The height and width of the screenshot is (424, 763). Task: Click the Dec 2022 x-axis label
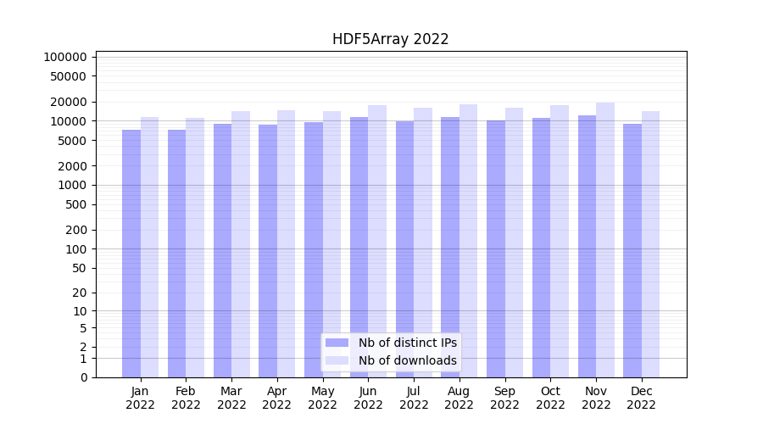[x=641, y=398]
